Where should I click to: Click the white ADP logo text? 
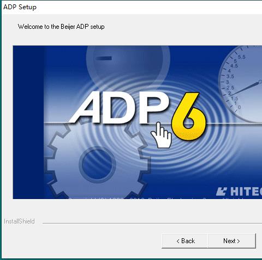(118, 108)
